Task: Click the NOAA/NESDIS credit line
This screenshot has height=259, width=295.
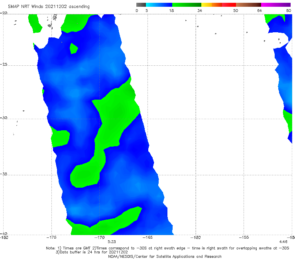Action: tap(165, 256)
